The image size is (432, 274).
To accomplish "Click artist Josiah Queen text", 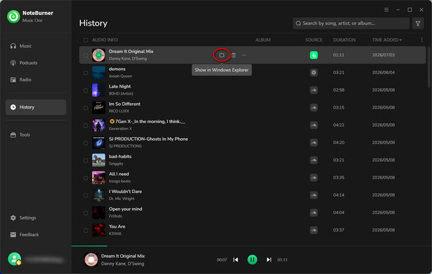I will [x=120, y=76].
